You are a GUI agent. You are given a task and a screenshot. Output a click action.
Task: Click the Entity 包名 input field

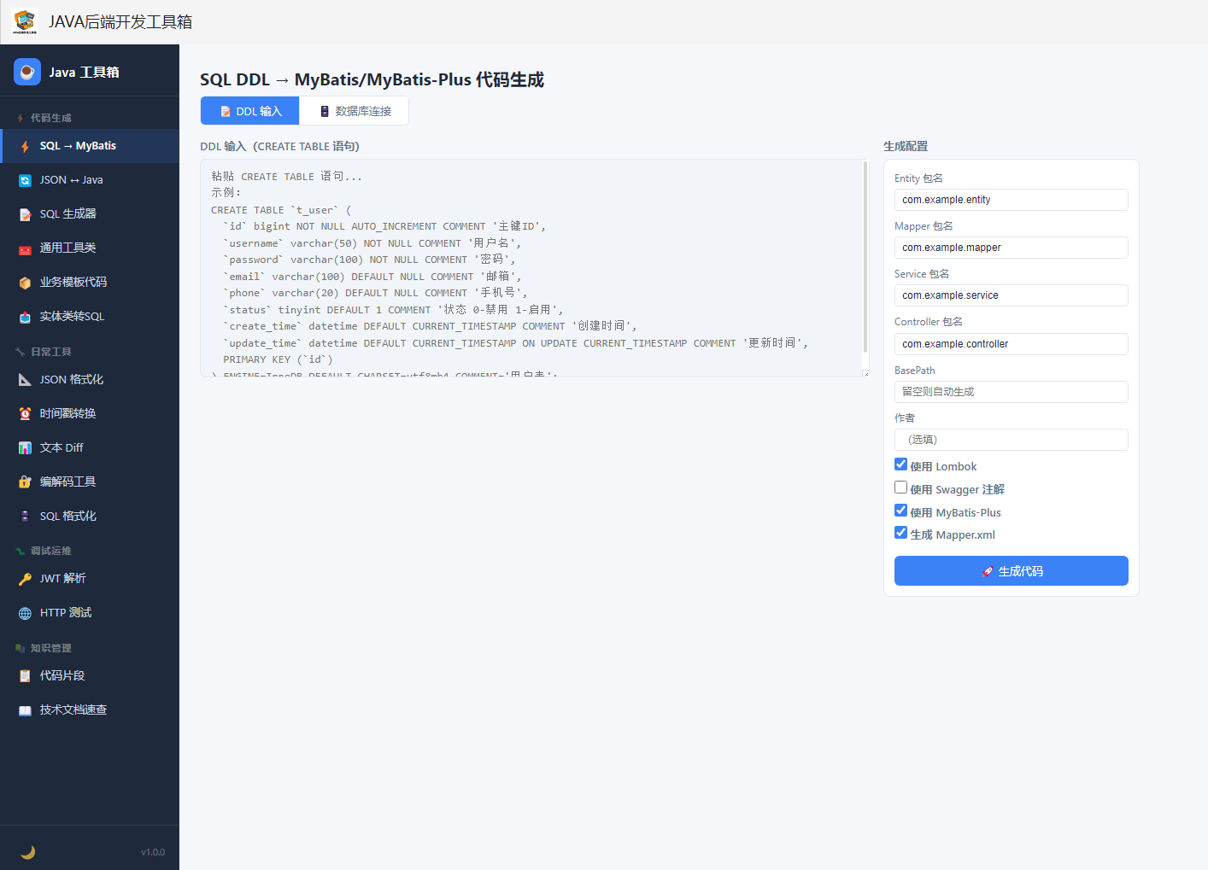(x=1012, y=200)
